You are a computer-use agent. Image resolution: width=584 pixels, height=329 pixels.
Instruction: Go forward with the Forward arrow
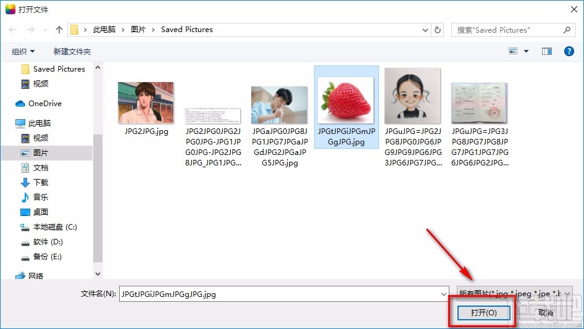pyautogui.click(x=30, y=30)
